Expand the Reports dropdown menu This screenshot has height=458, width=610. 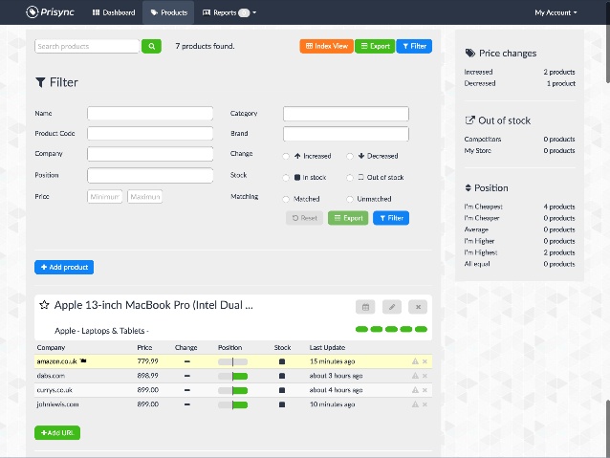229,12
